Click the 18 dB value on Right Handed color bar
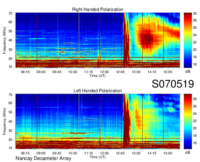The image size is (200, 162). pyautogui.click(x=195, y=57)
